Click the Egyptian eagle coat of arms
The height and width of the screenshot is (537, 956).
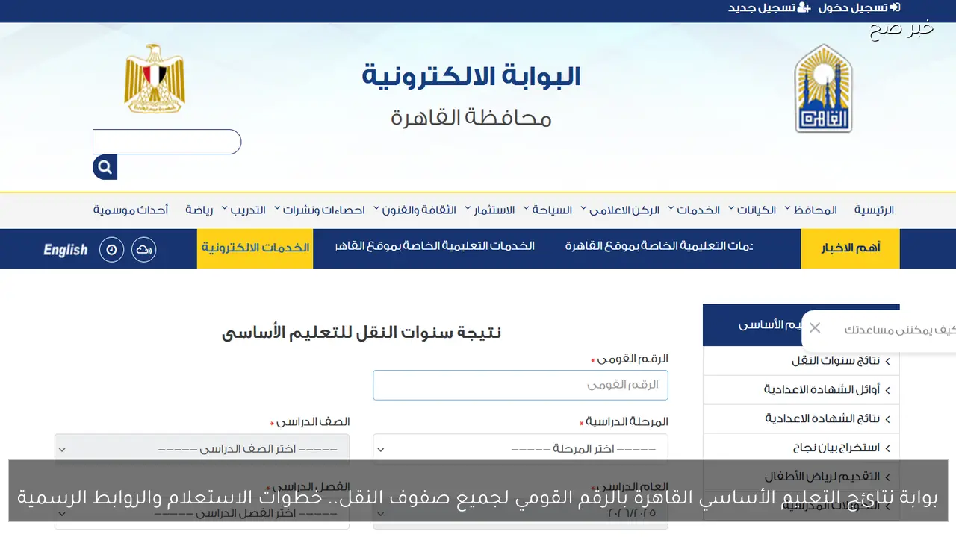(153, 77)
